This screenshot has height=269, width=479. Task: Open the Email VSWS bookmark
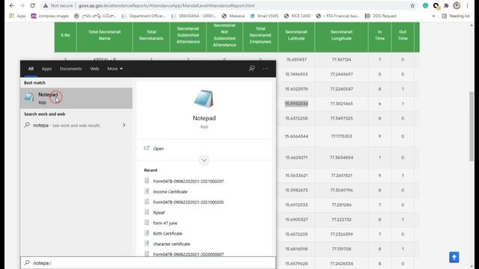click(x=264, y=16)
